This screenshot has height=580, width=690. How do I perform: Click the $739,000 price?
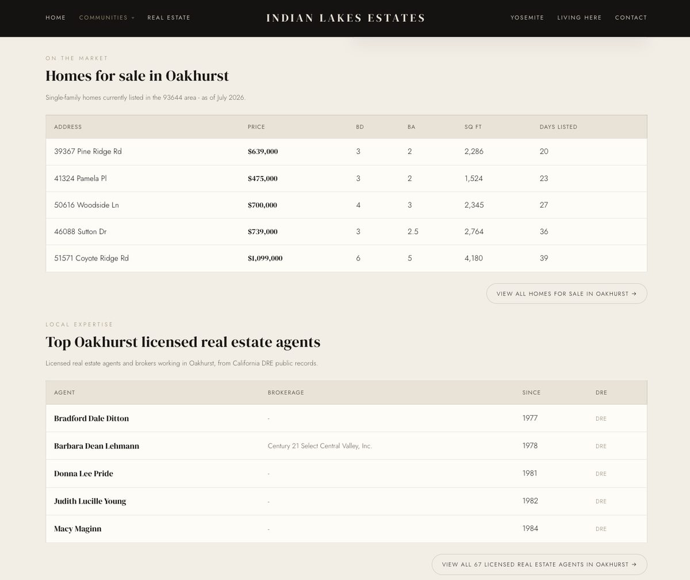click(x=263, y=232)
